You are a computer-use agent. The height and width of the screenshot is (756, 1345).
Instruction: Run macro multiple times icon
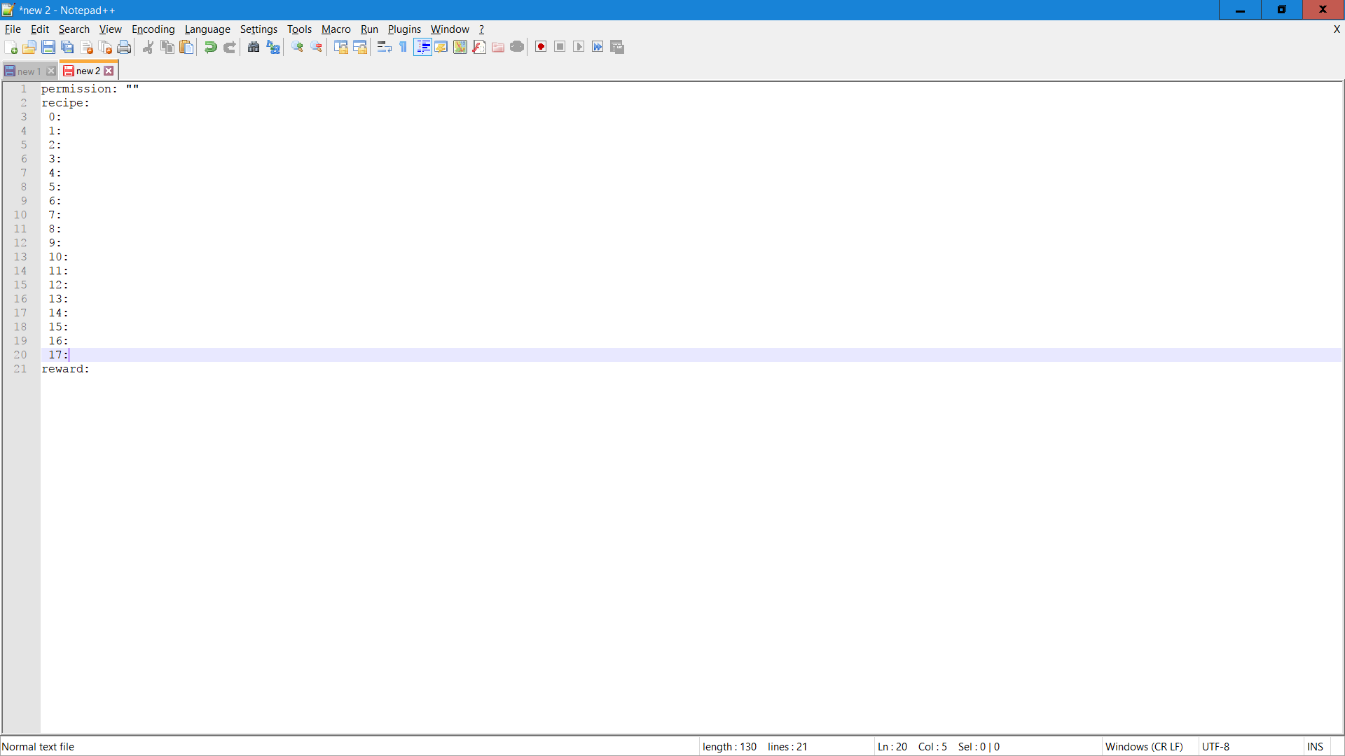(598, 47)
